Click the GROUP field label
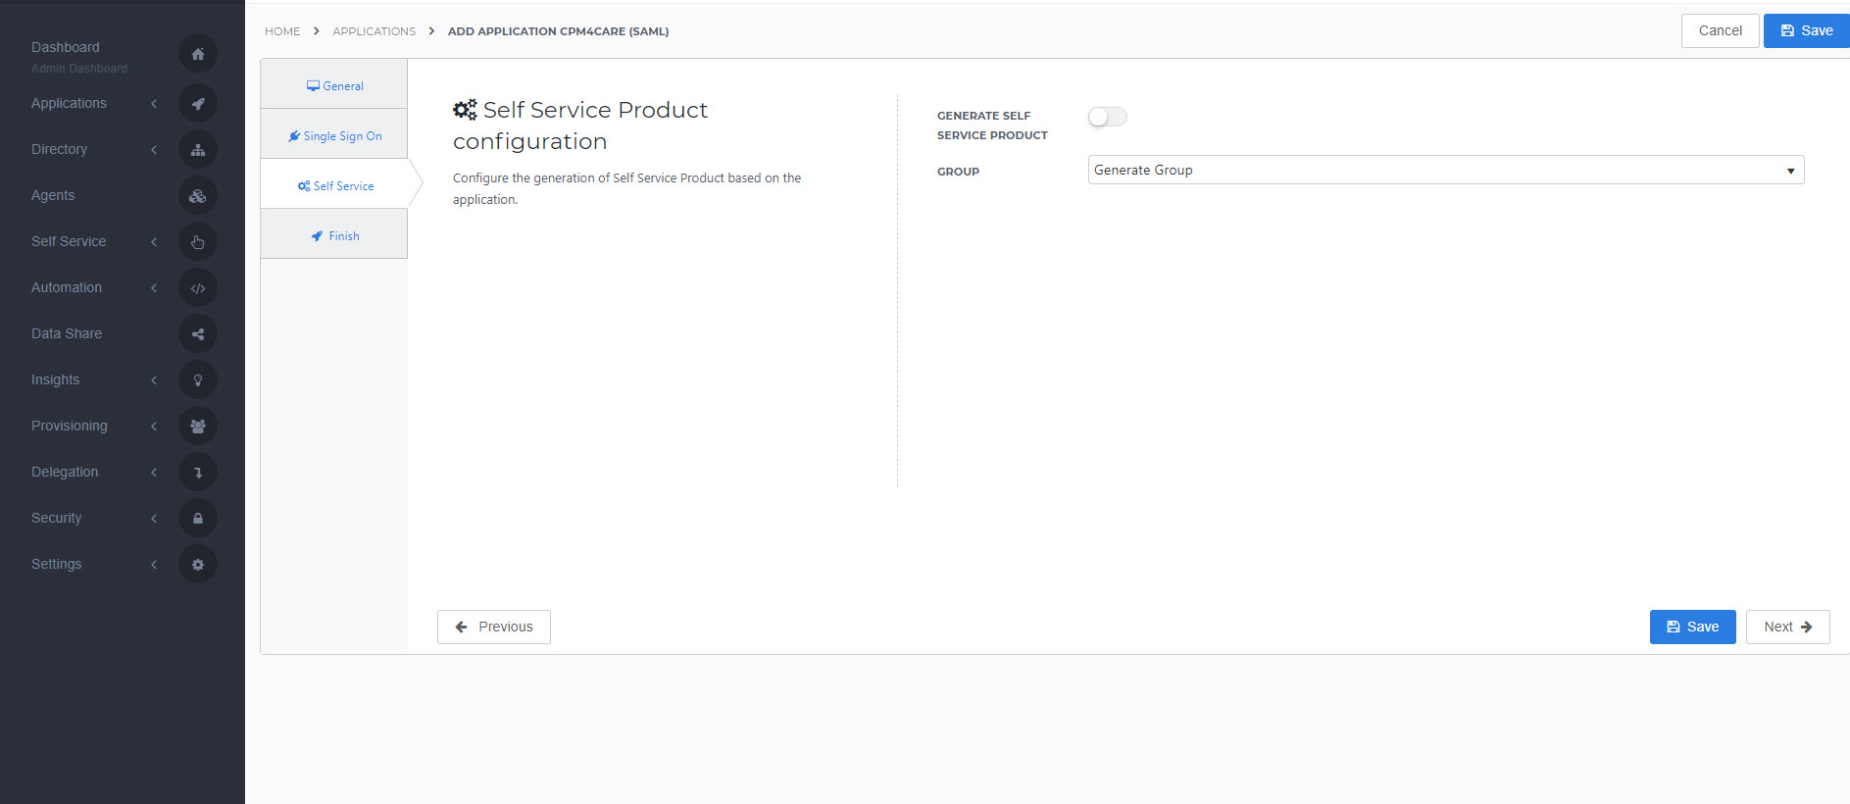Viewport: 1850px width, 804px height. point(958,172)
